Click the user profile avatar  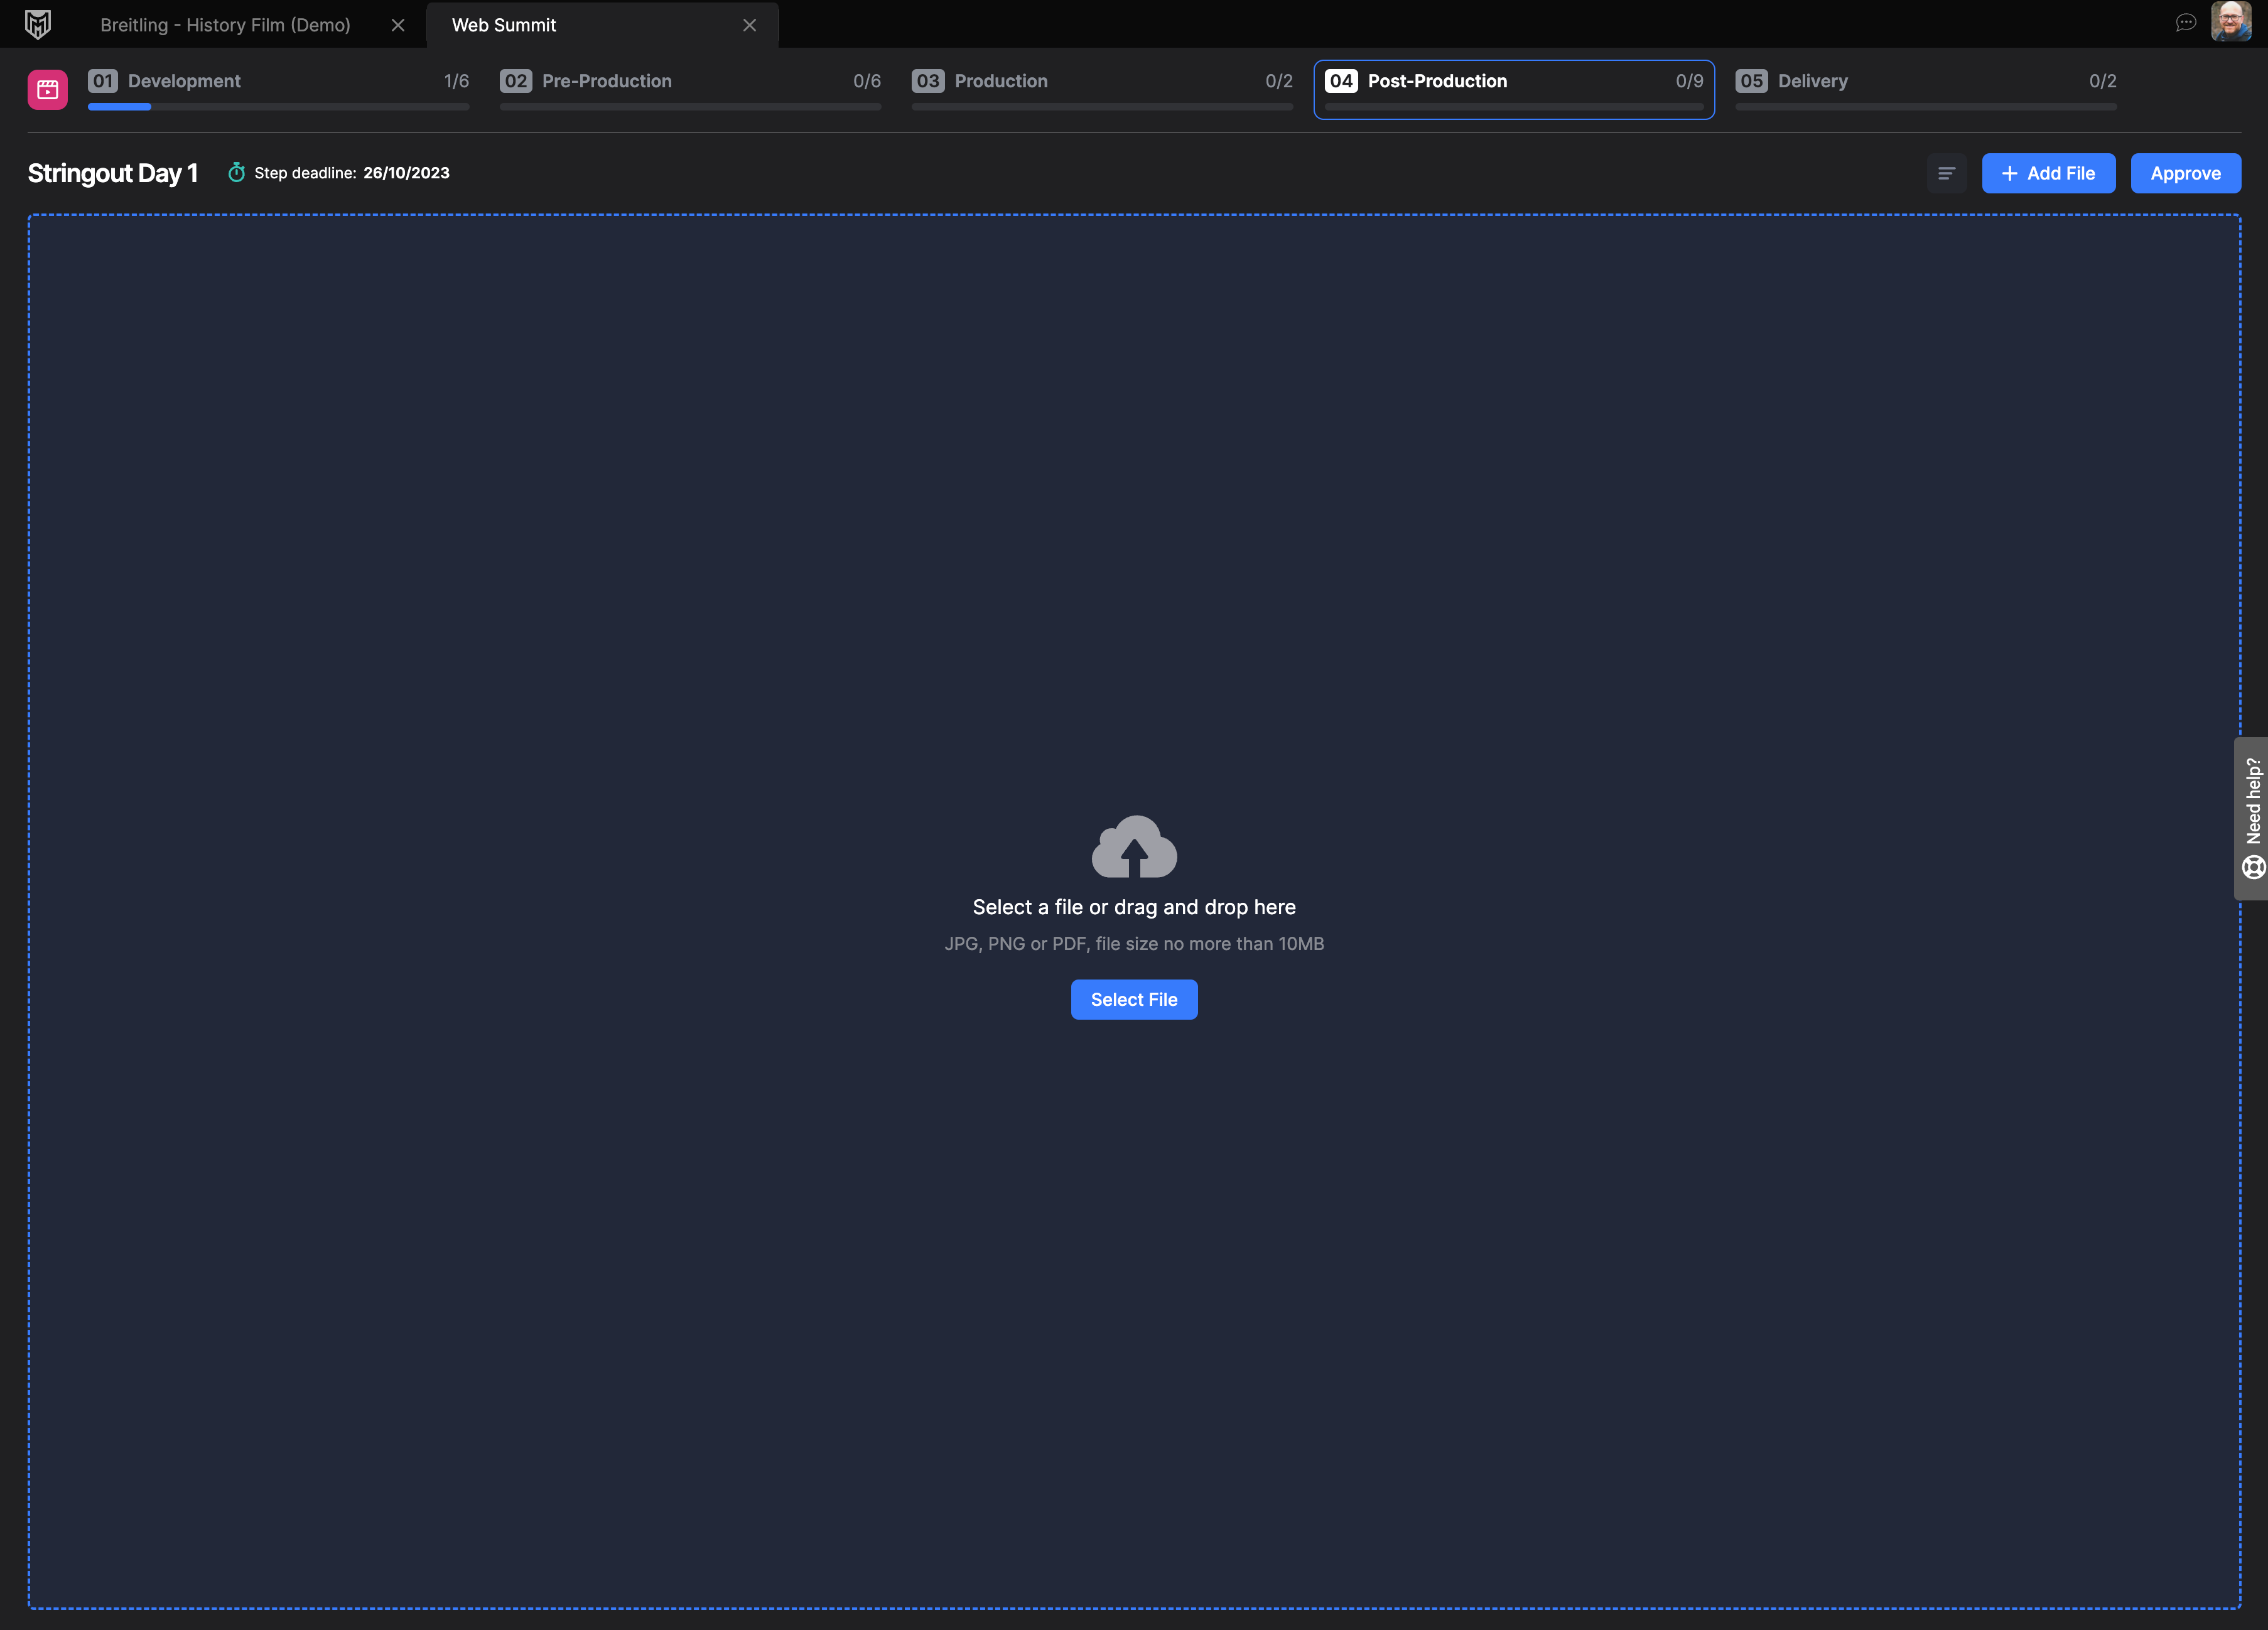(x=2231, y=22)
